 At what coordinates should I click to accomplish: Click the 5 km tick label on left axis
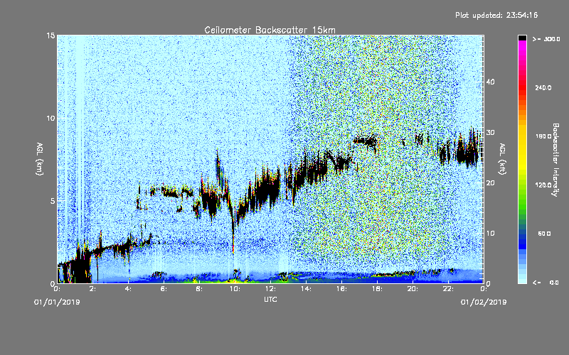coord(53,201)
